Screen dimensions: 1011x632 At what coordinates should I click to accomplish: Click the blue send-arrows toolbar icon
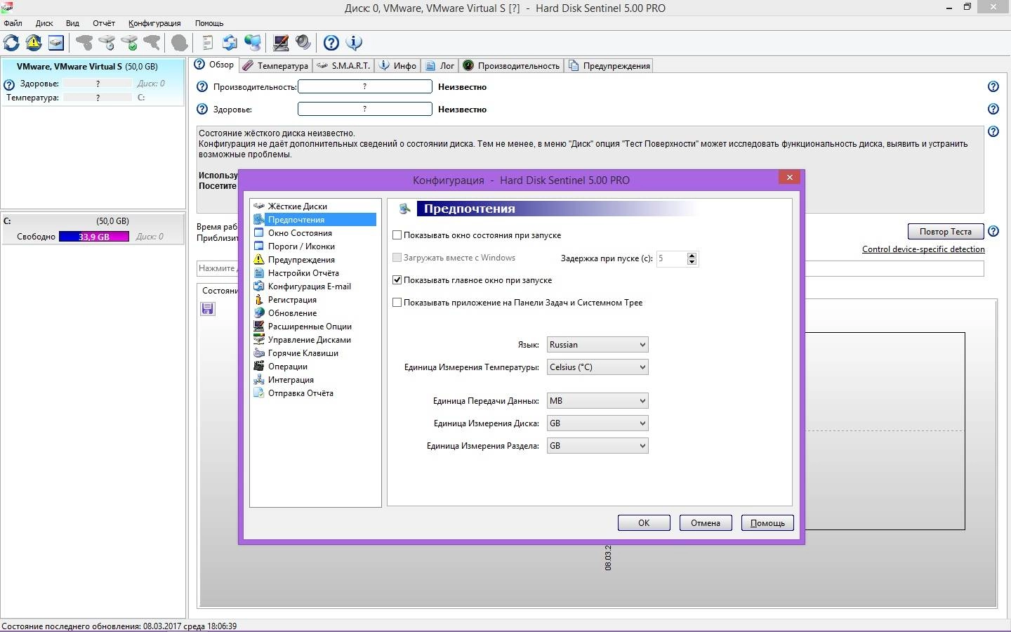230,43
